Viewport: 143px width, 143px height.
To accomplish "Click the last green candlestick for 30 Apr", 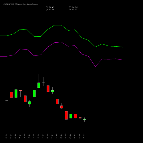I will [85, 120].
